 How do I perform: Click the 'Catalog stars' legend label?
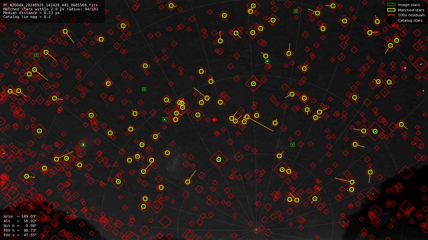[410, 20]
